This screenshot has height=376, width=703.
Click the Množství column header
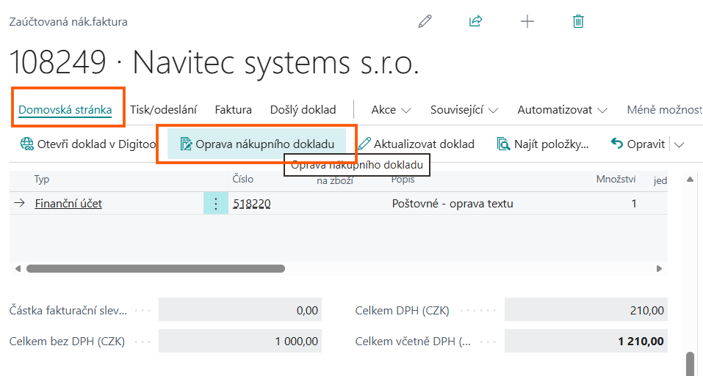pyautogui.click(x=616, y=179)
